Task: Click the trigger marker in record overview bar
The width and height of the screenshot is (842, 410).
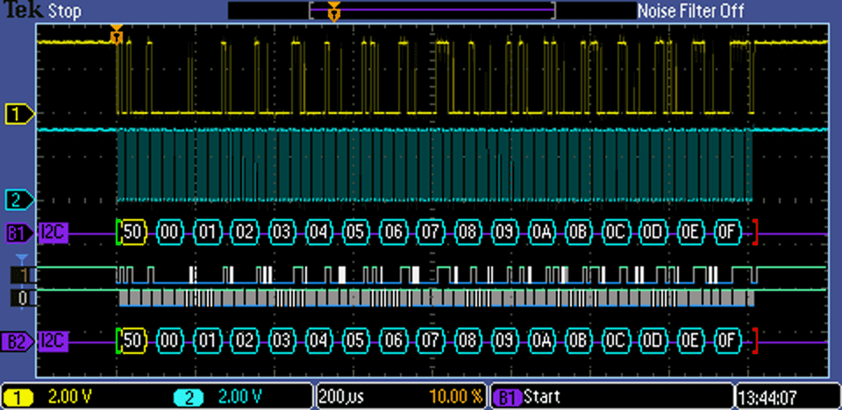Action: click(333, 11)
